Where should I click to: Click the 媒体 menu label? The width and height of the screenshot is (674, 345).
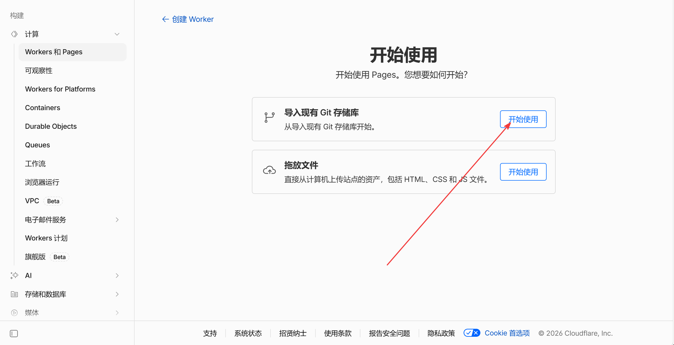[x=32, y=313]
